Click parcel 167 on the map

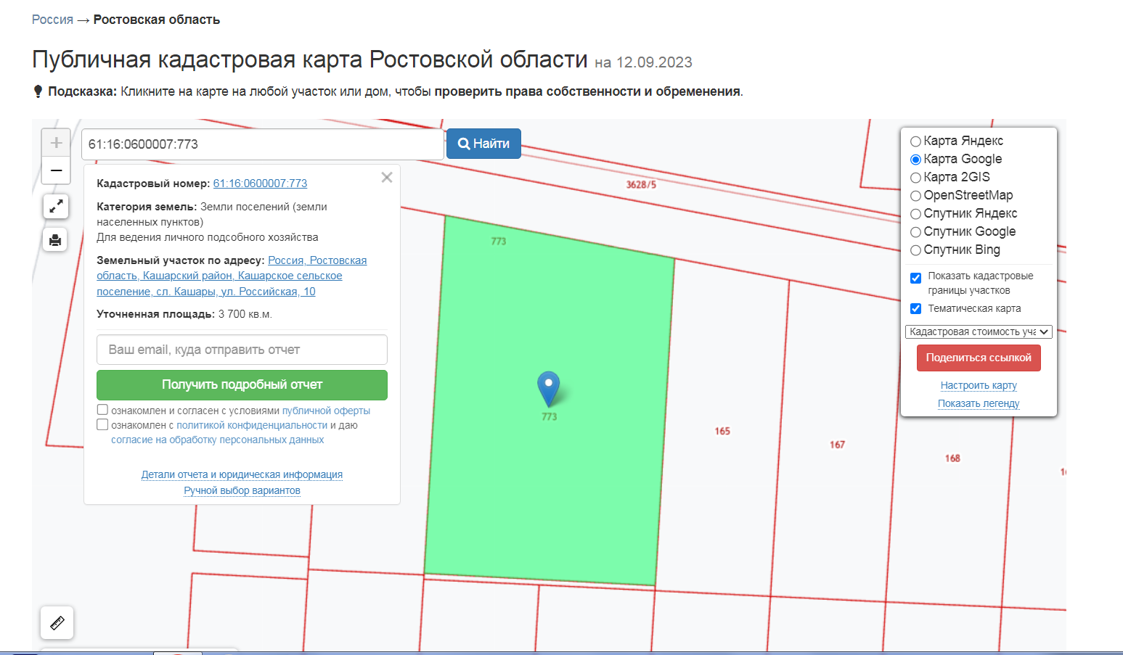[x=837, y=445]
